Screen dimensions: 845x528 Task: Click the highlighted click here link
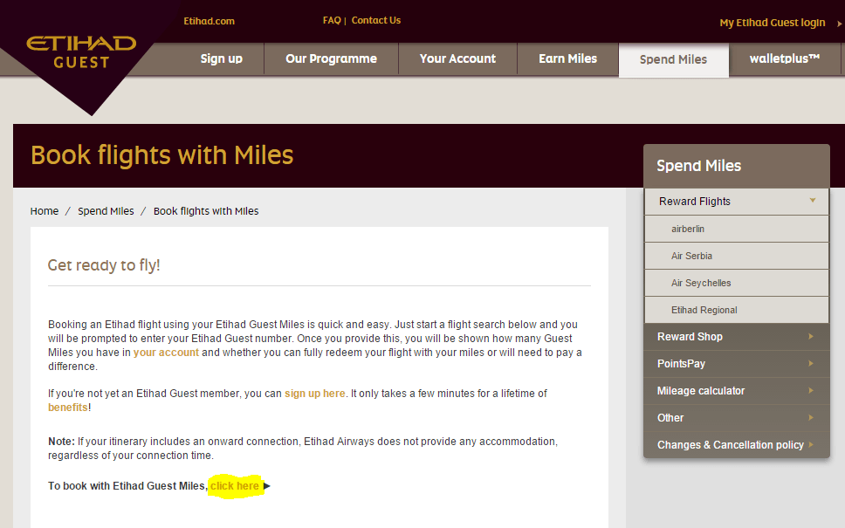coord(235,486)
